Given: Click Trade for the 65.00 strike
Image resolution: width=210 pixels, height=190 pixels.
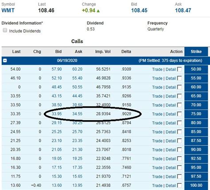Looking at the screenshot, I should tap(157, 96).
